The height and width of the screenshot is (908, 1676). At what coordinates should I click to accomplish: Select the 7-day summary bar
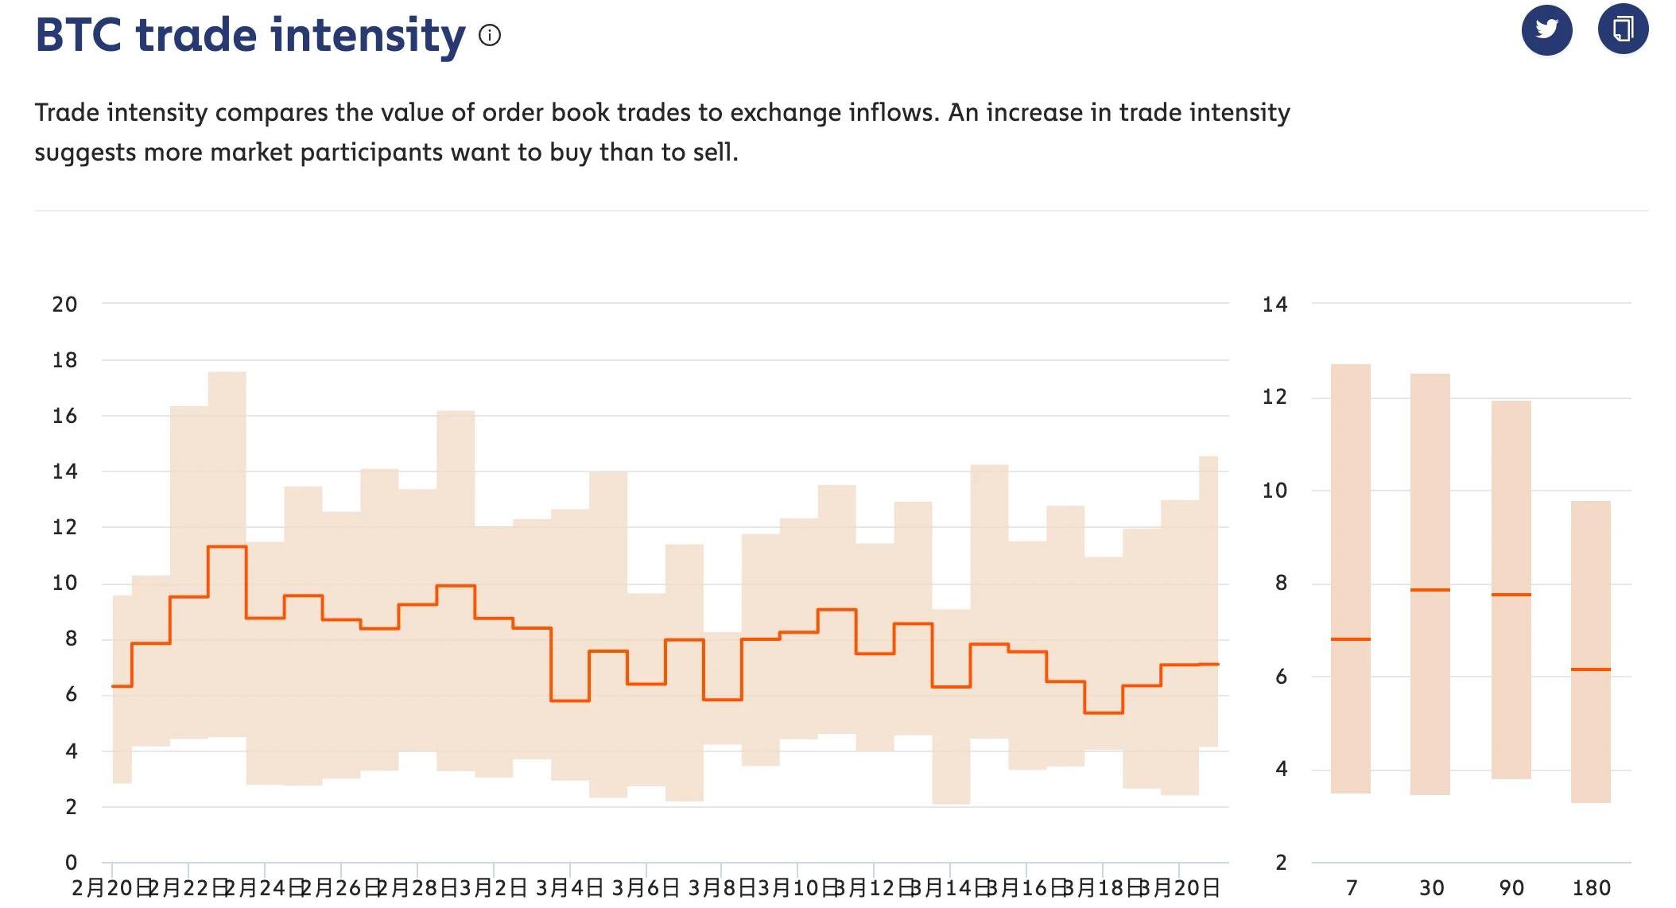coord(1351,579)
